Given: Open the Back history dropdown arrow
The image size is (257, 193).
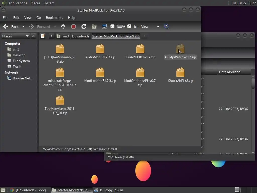Looking at the screenshot, I should [x=23, y=27].
